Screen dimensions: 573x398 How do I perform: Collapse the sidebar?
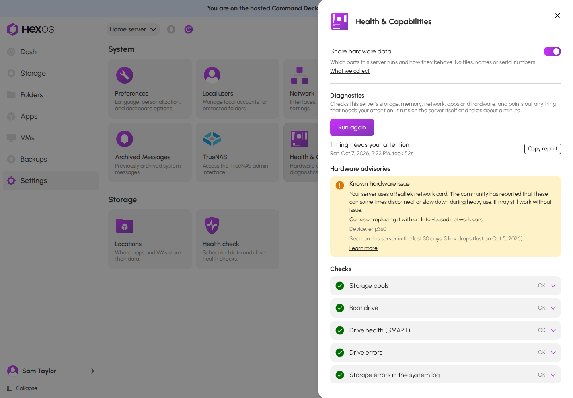(x=22, y=388)
